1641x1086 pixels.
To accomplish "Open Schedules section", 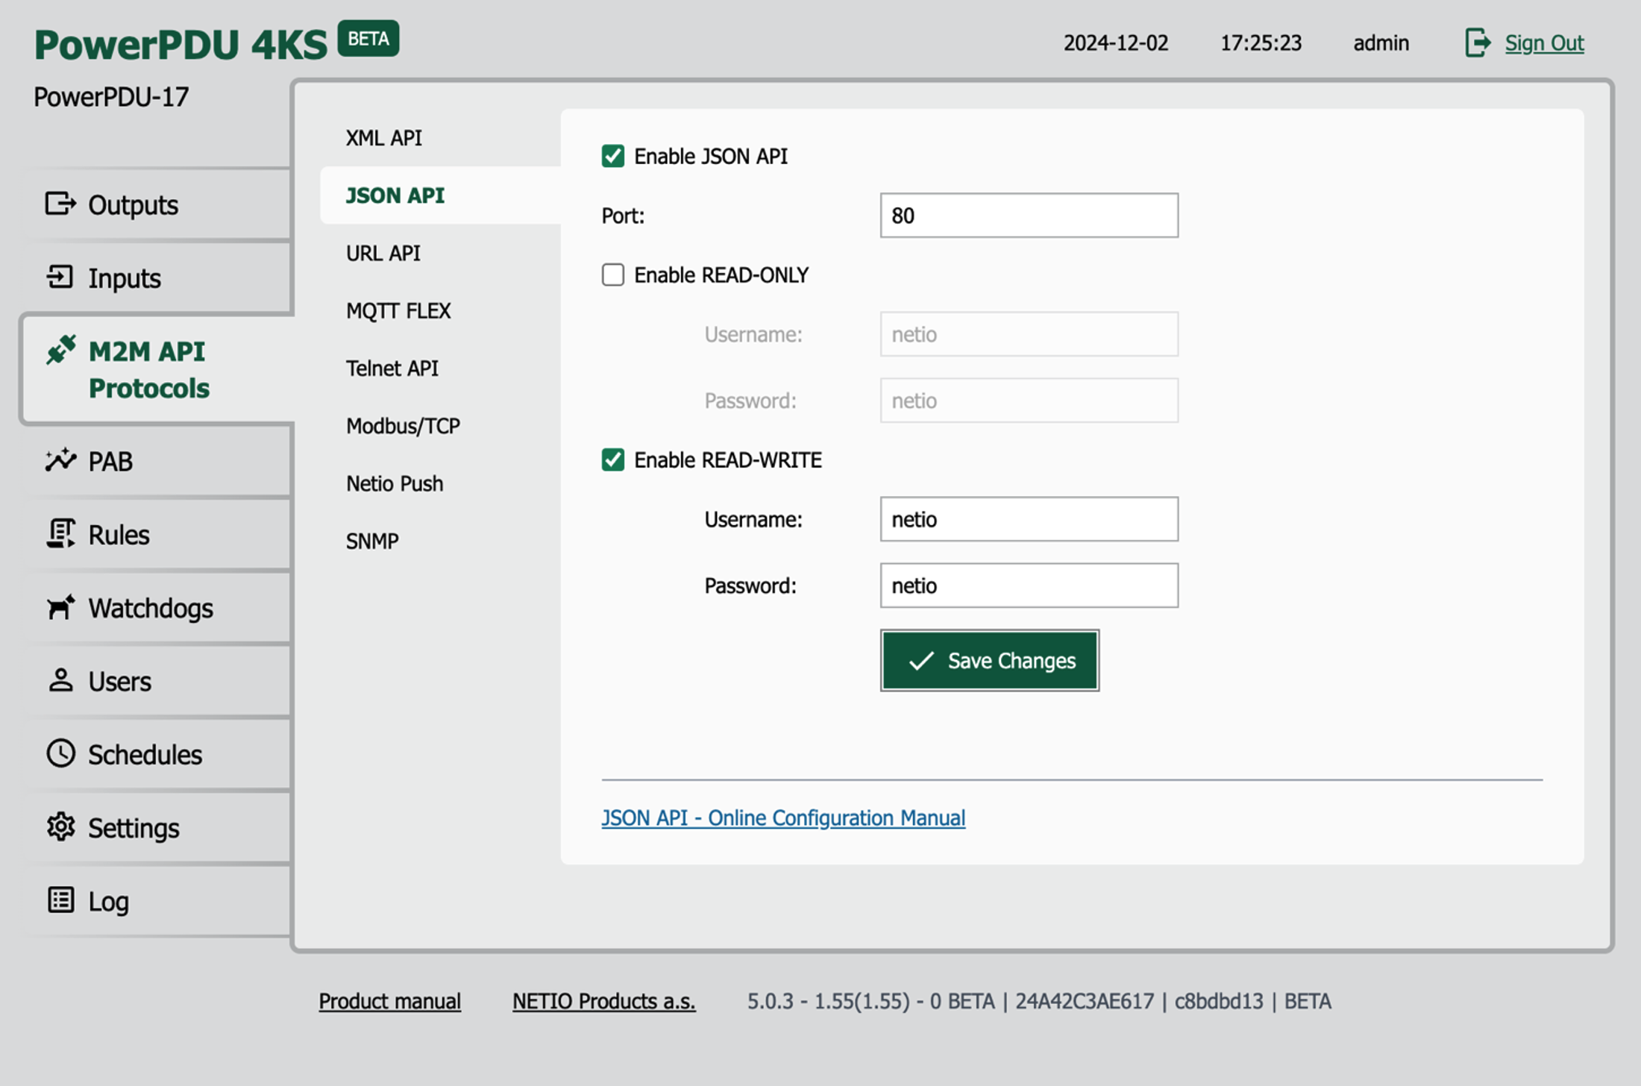I will 157,754.
